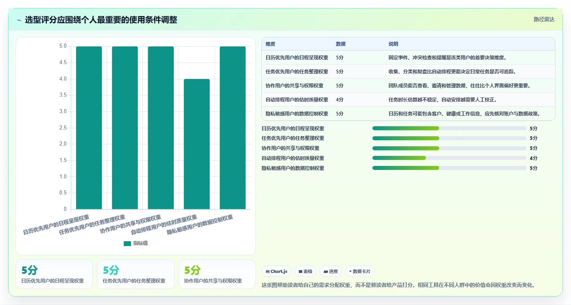Screen dimensions: 571x305
Task: Click the 维度 column header
Action: click(270, 44)
